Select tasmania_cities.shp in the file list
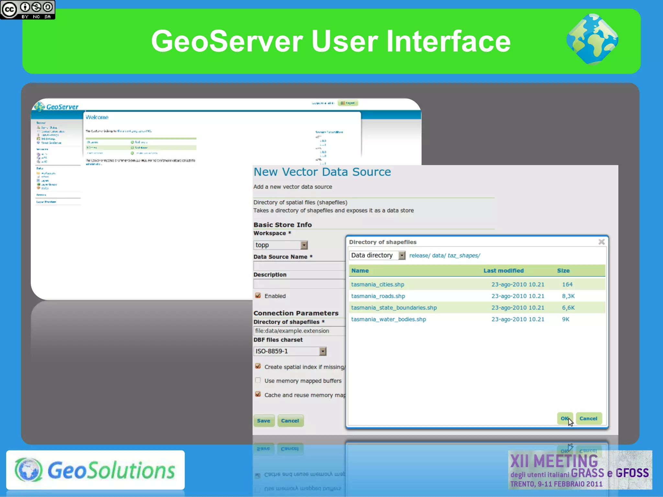663x497 pixels. (x=378, y=285)
